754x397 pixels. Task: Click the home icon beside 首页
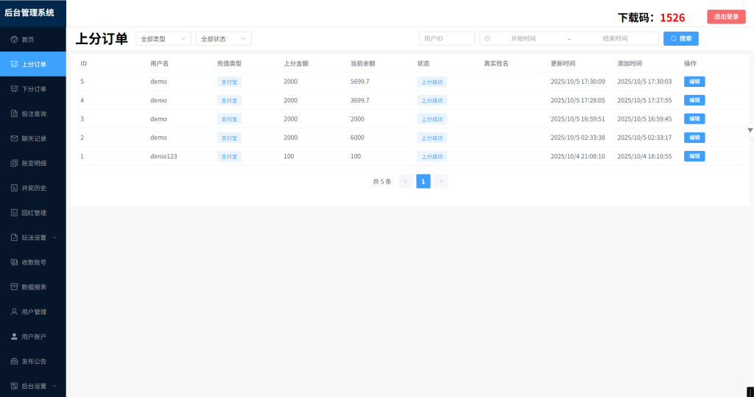14,39
